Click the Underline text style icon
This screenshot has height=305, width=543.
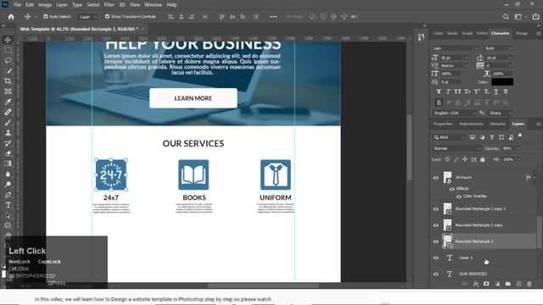[495, 91]
